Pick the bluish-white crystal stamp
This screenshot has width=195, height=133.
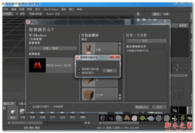[150, 118]
